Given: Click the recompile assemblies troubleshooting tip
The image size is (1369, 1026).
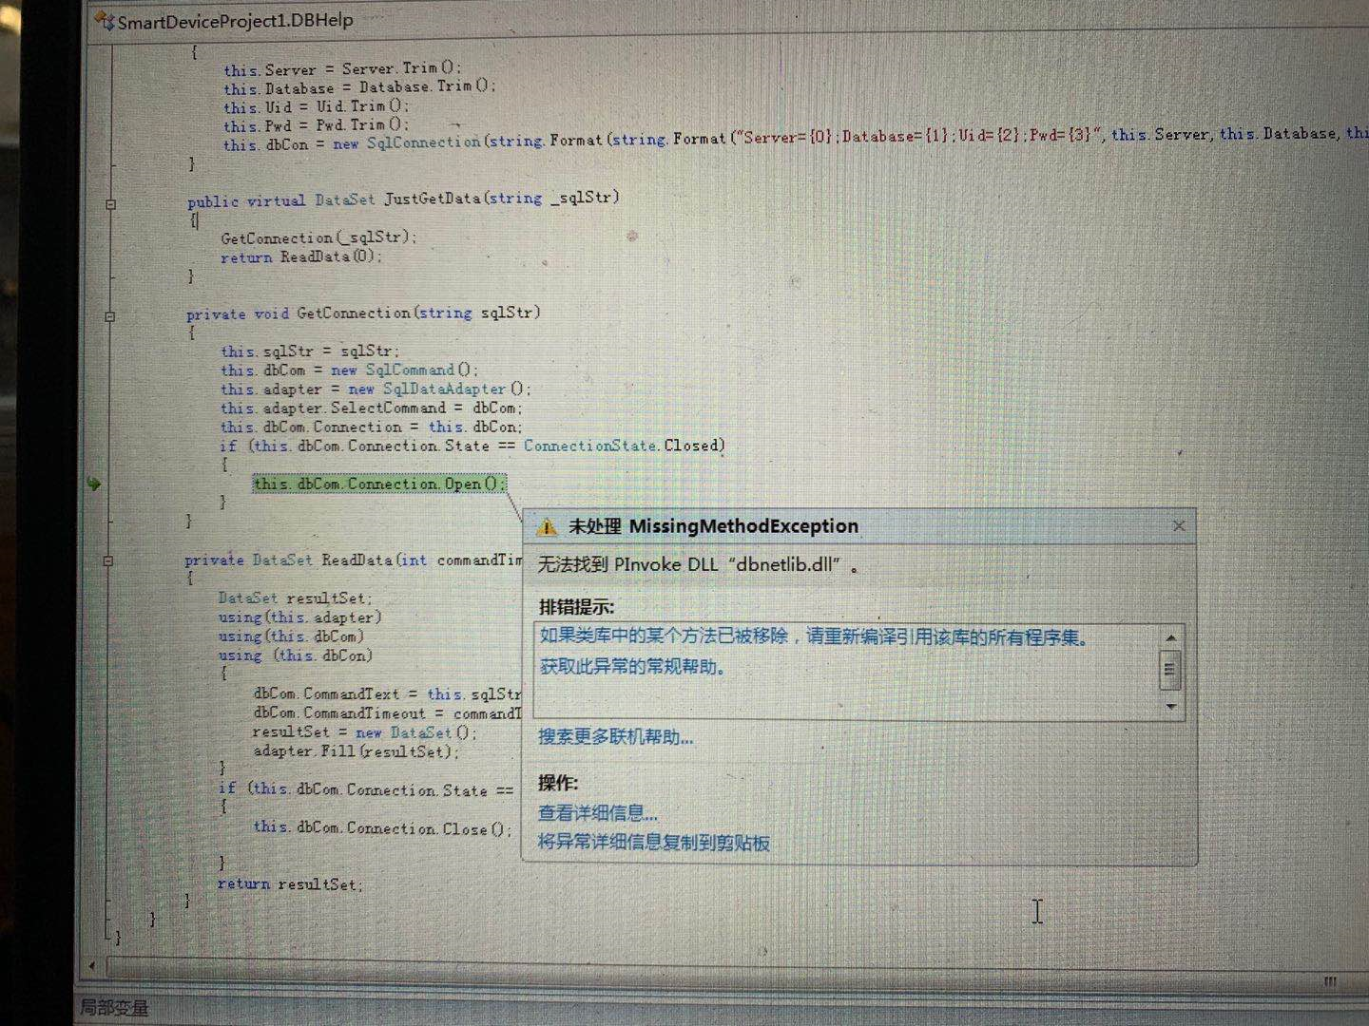Looking at the screenshot, I should (814, 636).
